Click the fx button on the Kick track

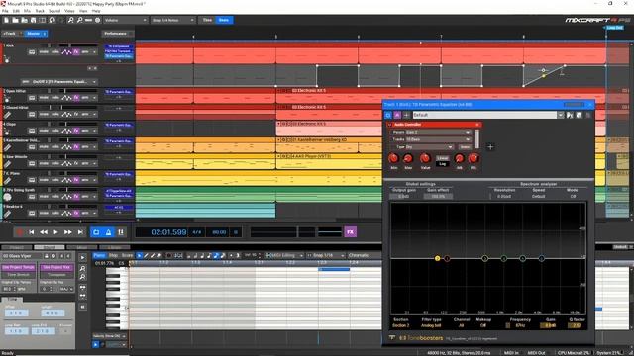pos(76,52)
